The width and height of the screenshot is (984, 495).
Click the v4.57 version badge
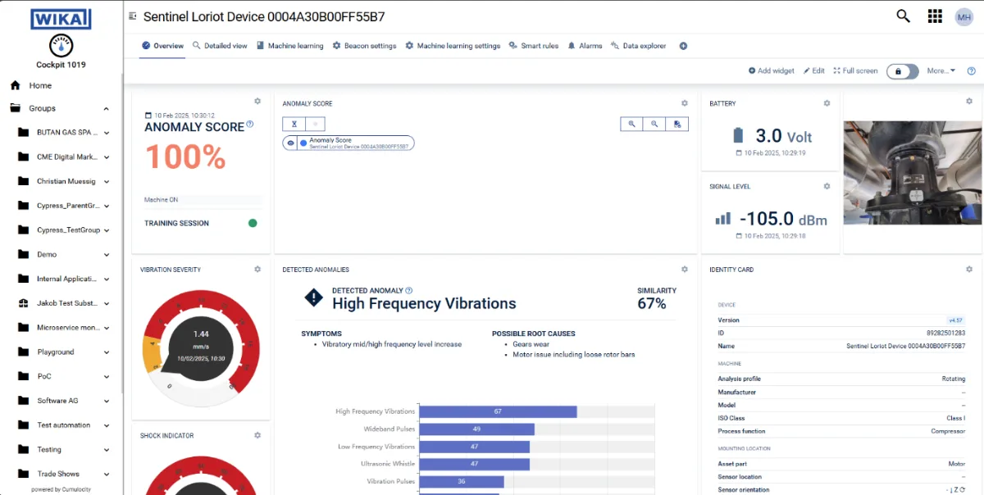tap(957, 320)
